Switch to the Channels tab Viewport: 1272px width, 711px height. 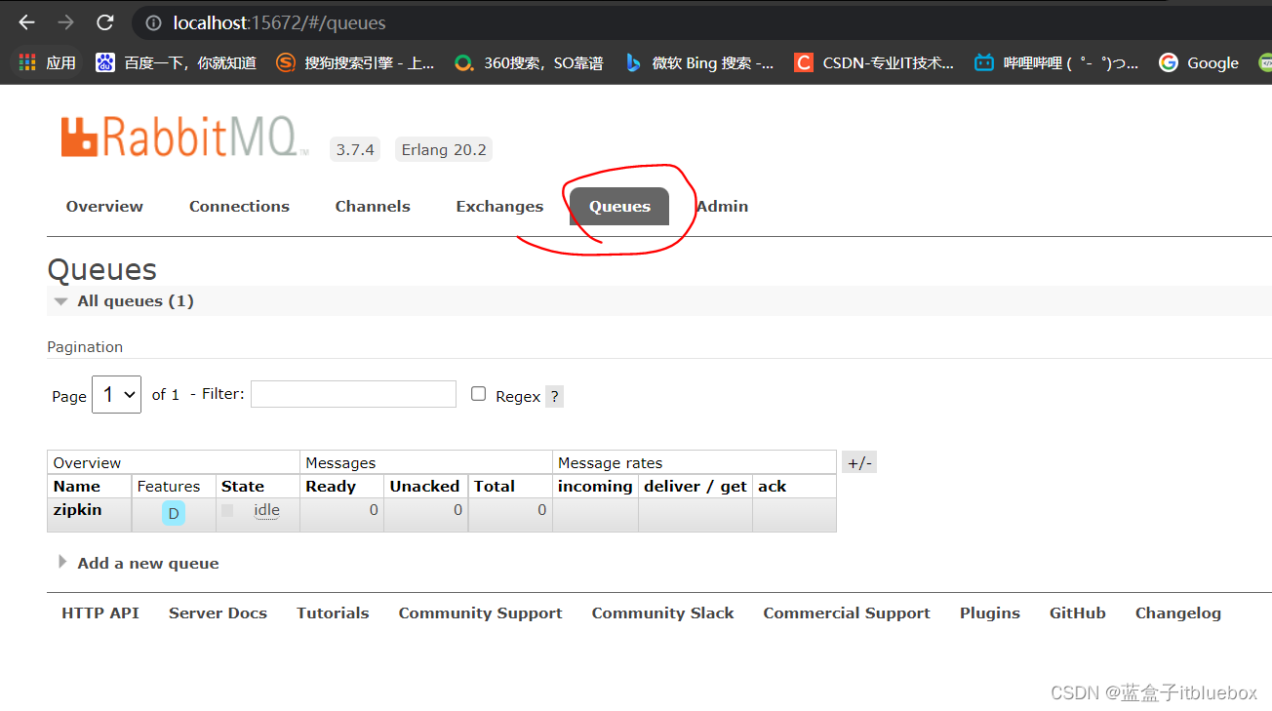tap(373, 206)
